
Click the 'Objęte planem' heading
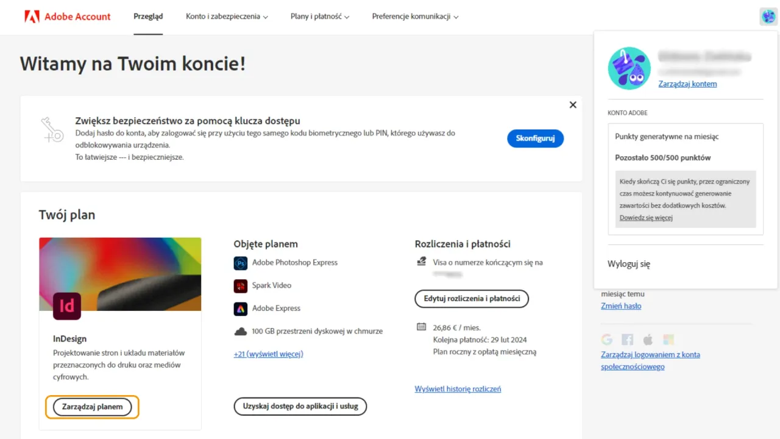pos(266,244)
